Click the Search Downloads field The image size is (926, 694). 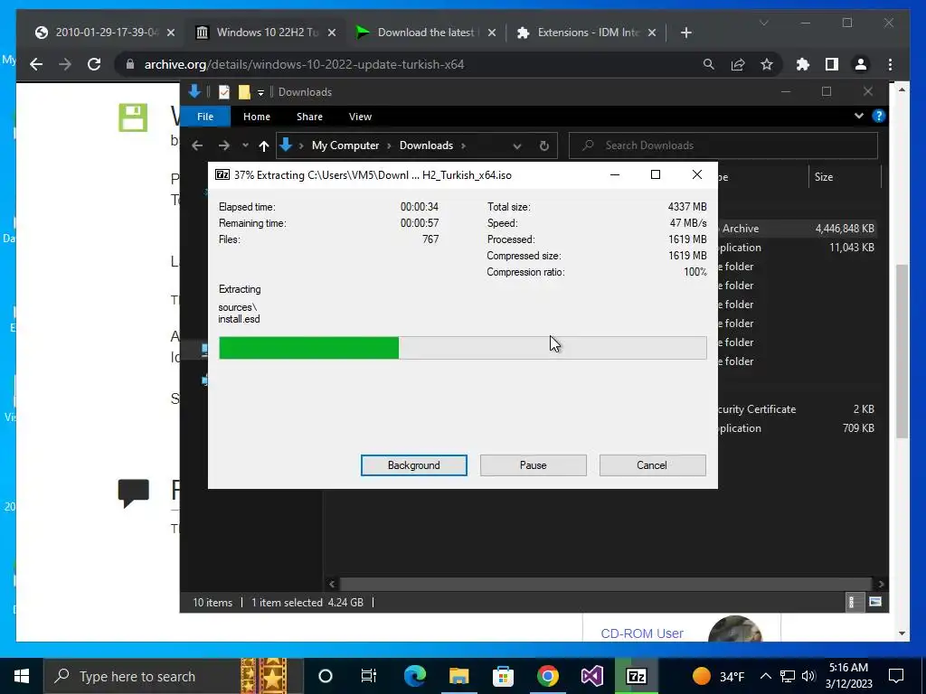pyautogui.click(x=723, y=145)
